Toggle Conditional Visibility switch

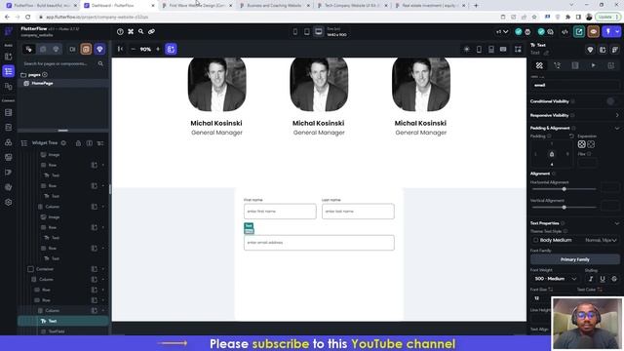611,101
